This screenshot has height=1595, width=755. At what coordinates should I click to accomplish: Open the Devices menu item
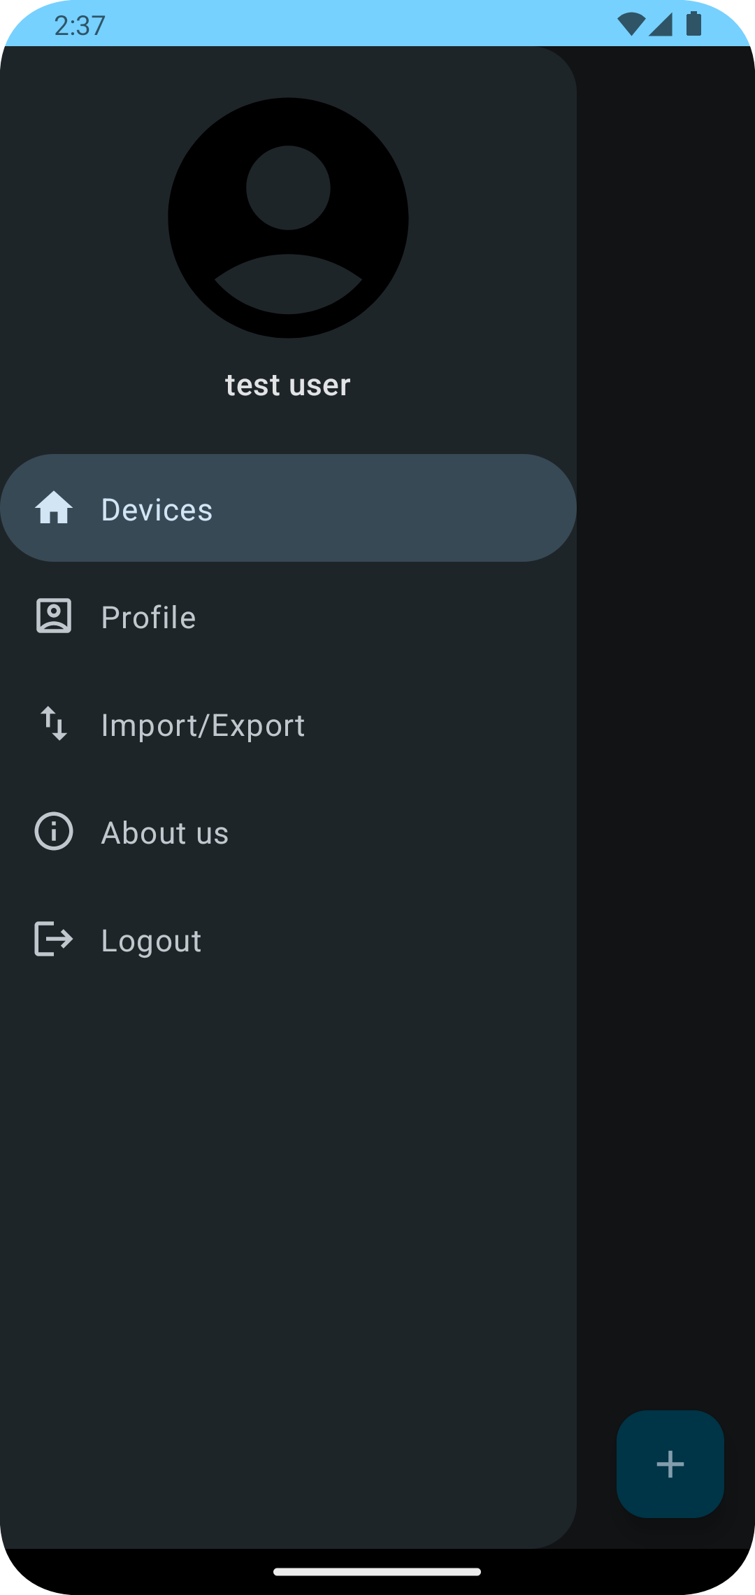tap(157, 509)
